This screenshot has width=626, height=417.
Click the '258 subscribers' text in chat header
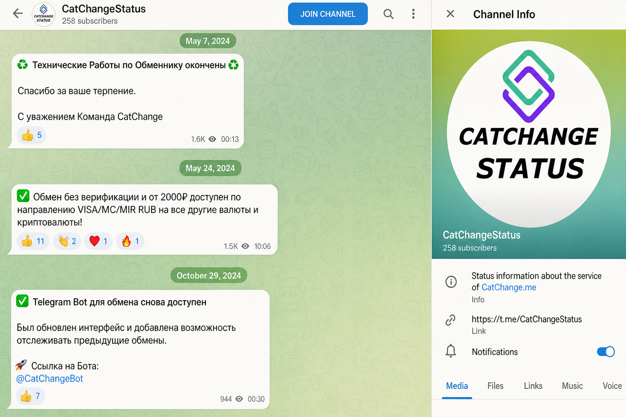[90, 21]
